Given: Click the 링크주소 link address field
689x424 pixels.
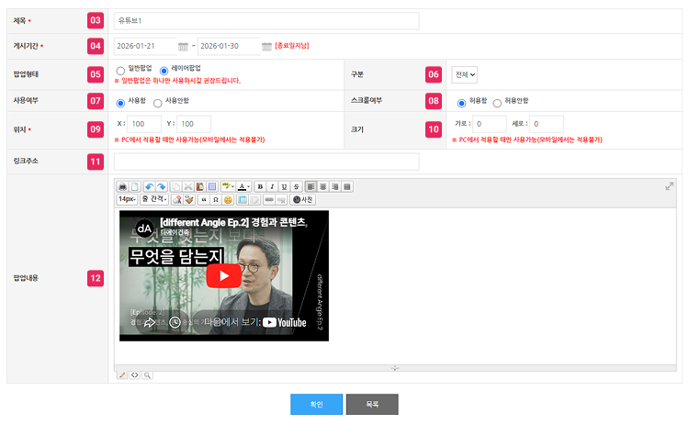Looking at the screenshot, I should pyautogui.click(x=266, y=162).
